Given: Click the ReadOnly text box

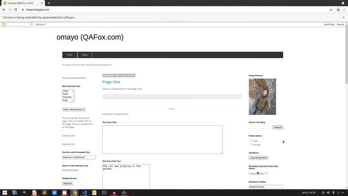Looking at the screenshot, I should pyautogui.click(x=265, y=187).
